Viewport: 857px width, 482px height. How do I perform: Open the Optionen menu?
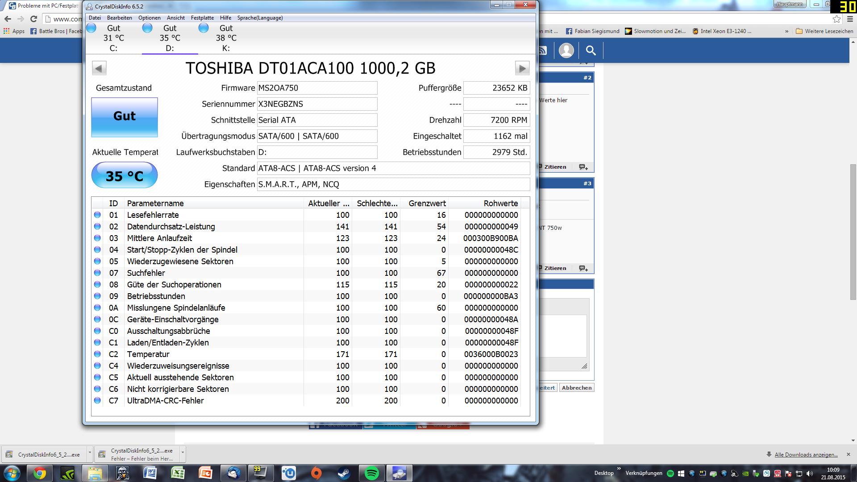pos(149,18)
